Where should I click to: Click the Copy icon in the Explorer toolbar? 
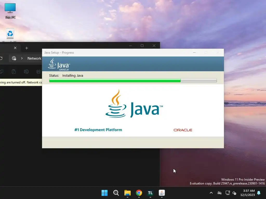(2, 72)
